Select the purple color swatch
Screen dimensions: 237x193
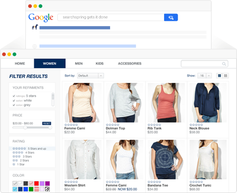coord(47,184)
